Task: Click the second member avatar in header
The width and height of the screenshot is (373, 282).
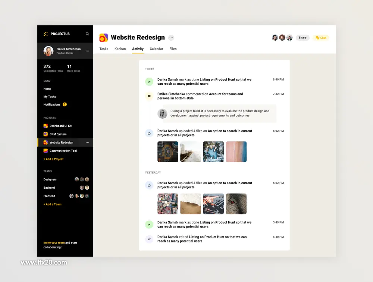Action: [x=282, y=38]
